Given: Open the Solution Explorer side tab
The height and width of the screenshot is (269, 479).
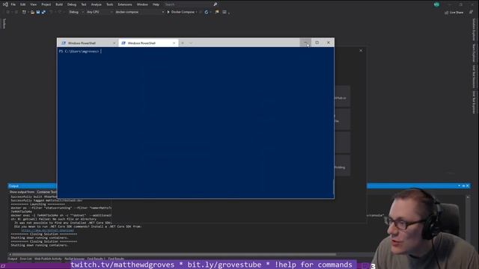Looking at the screenshot, I should 474,30.
